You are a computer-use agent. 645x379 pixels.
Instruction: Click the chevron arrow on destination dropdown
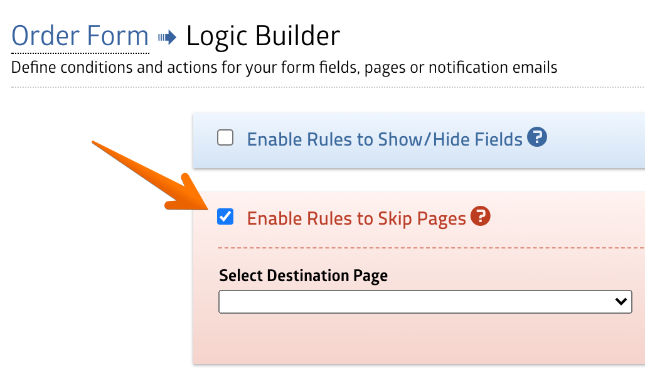[x=621, y=302]
